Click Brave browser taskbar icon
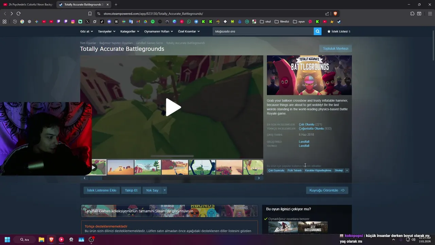Image resolution: width=435 pixels, height=245 pixels. [x=51, y=240]
